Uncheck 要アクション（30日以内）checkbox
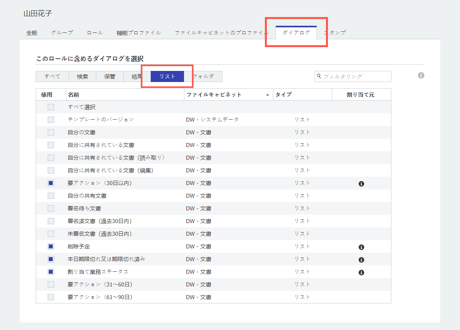Viewport: 460px width, 330px height. (51, 183)
